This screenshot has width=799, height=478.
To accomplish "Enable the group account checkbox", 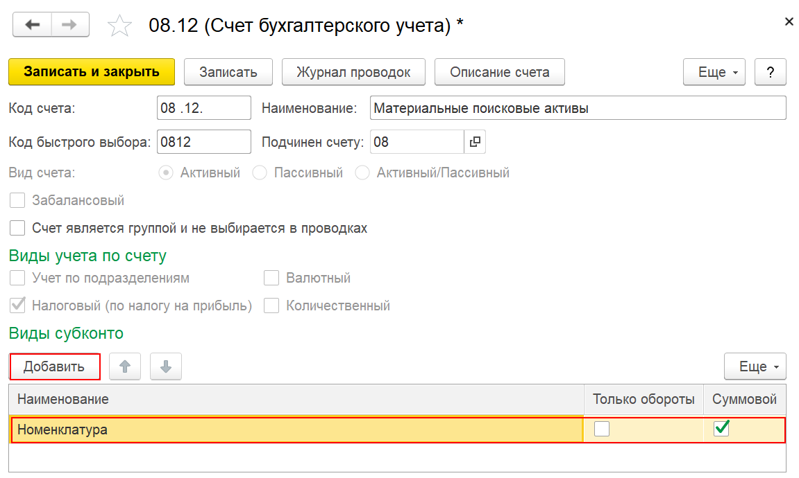I will pyautogui.click(x=17, y=228).
